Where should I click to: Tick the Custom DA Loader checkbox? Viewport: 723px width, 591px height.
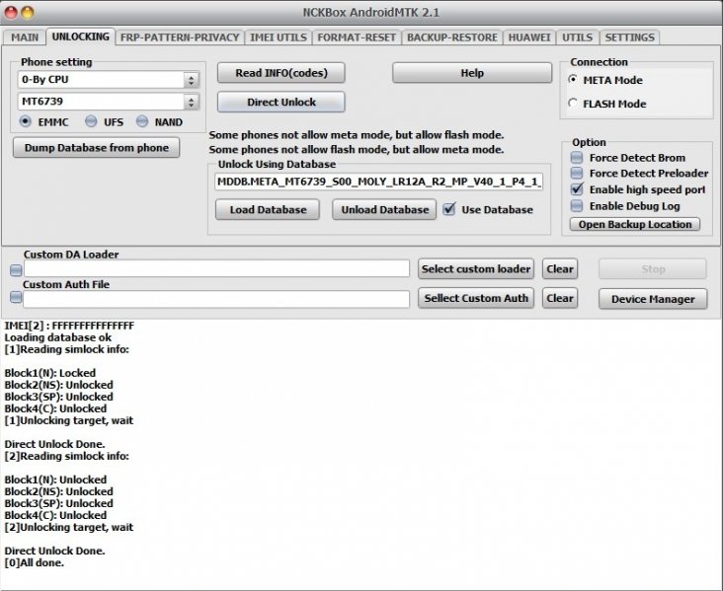(x=16, y=270)
